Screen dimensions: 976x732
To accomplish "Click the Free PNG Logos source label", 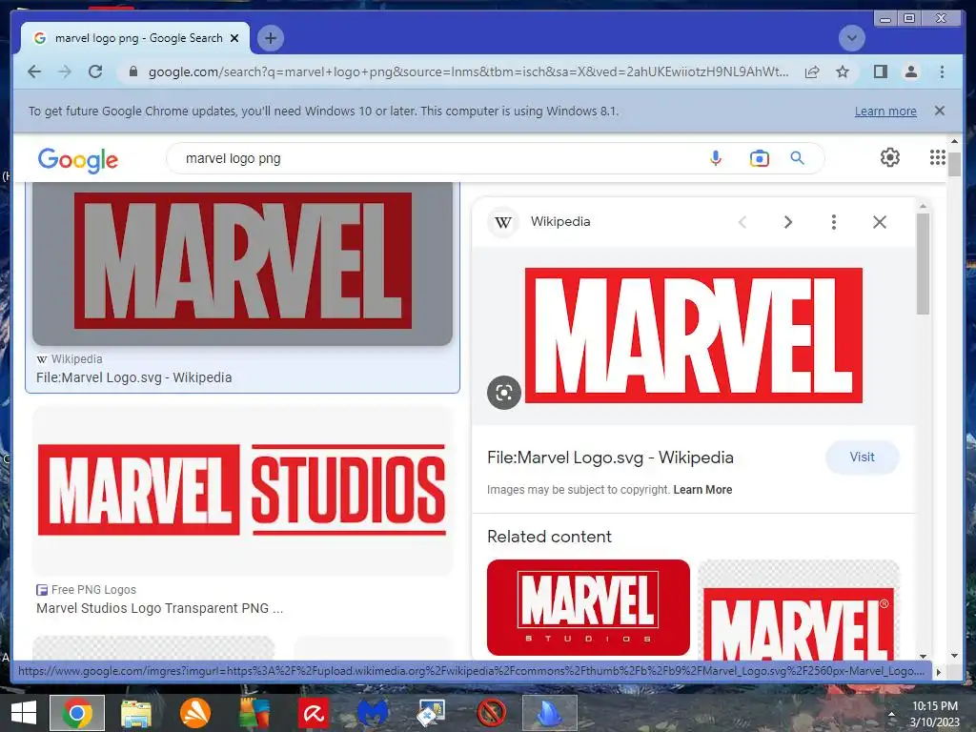I will pos(93,589).
